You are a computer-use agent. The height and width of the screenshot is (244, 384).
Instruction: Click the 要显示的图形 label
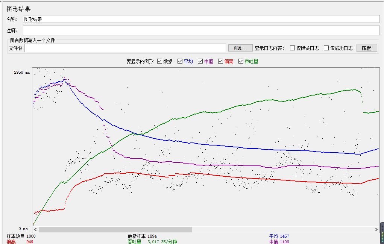[140, 61]
